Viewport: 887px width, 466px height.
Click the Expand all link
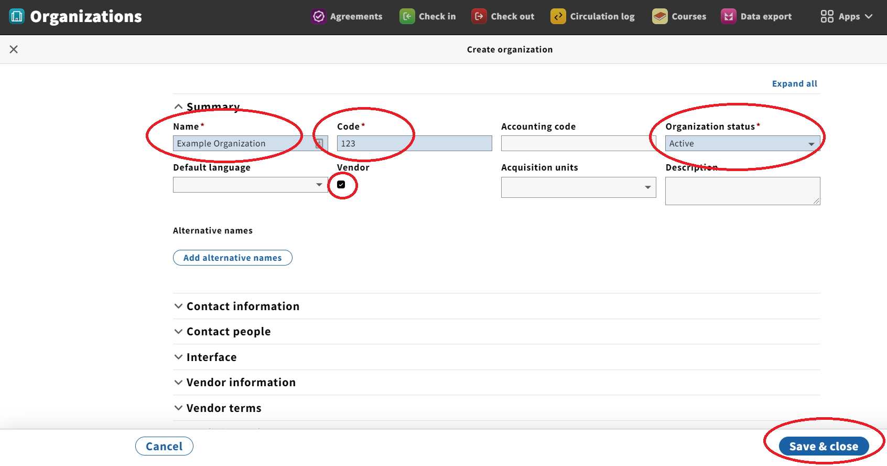tap(795, 83)
